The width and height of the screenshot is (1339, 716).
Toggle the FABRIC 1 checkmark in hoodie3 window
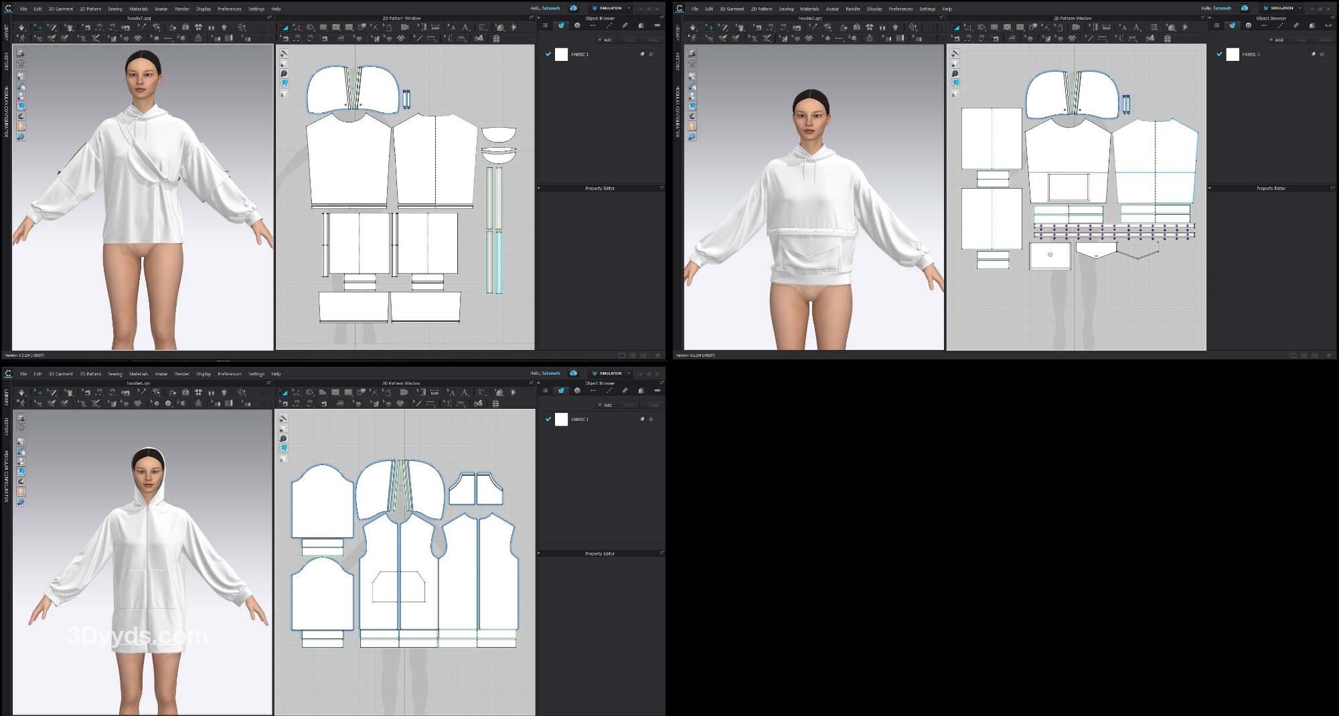tap(1219, 54)
